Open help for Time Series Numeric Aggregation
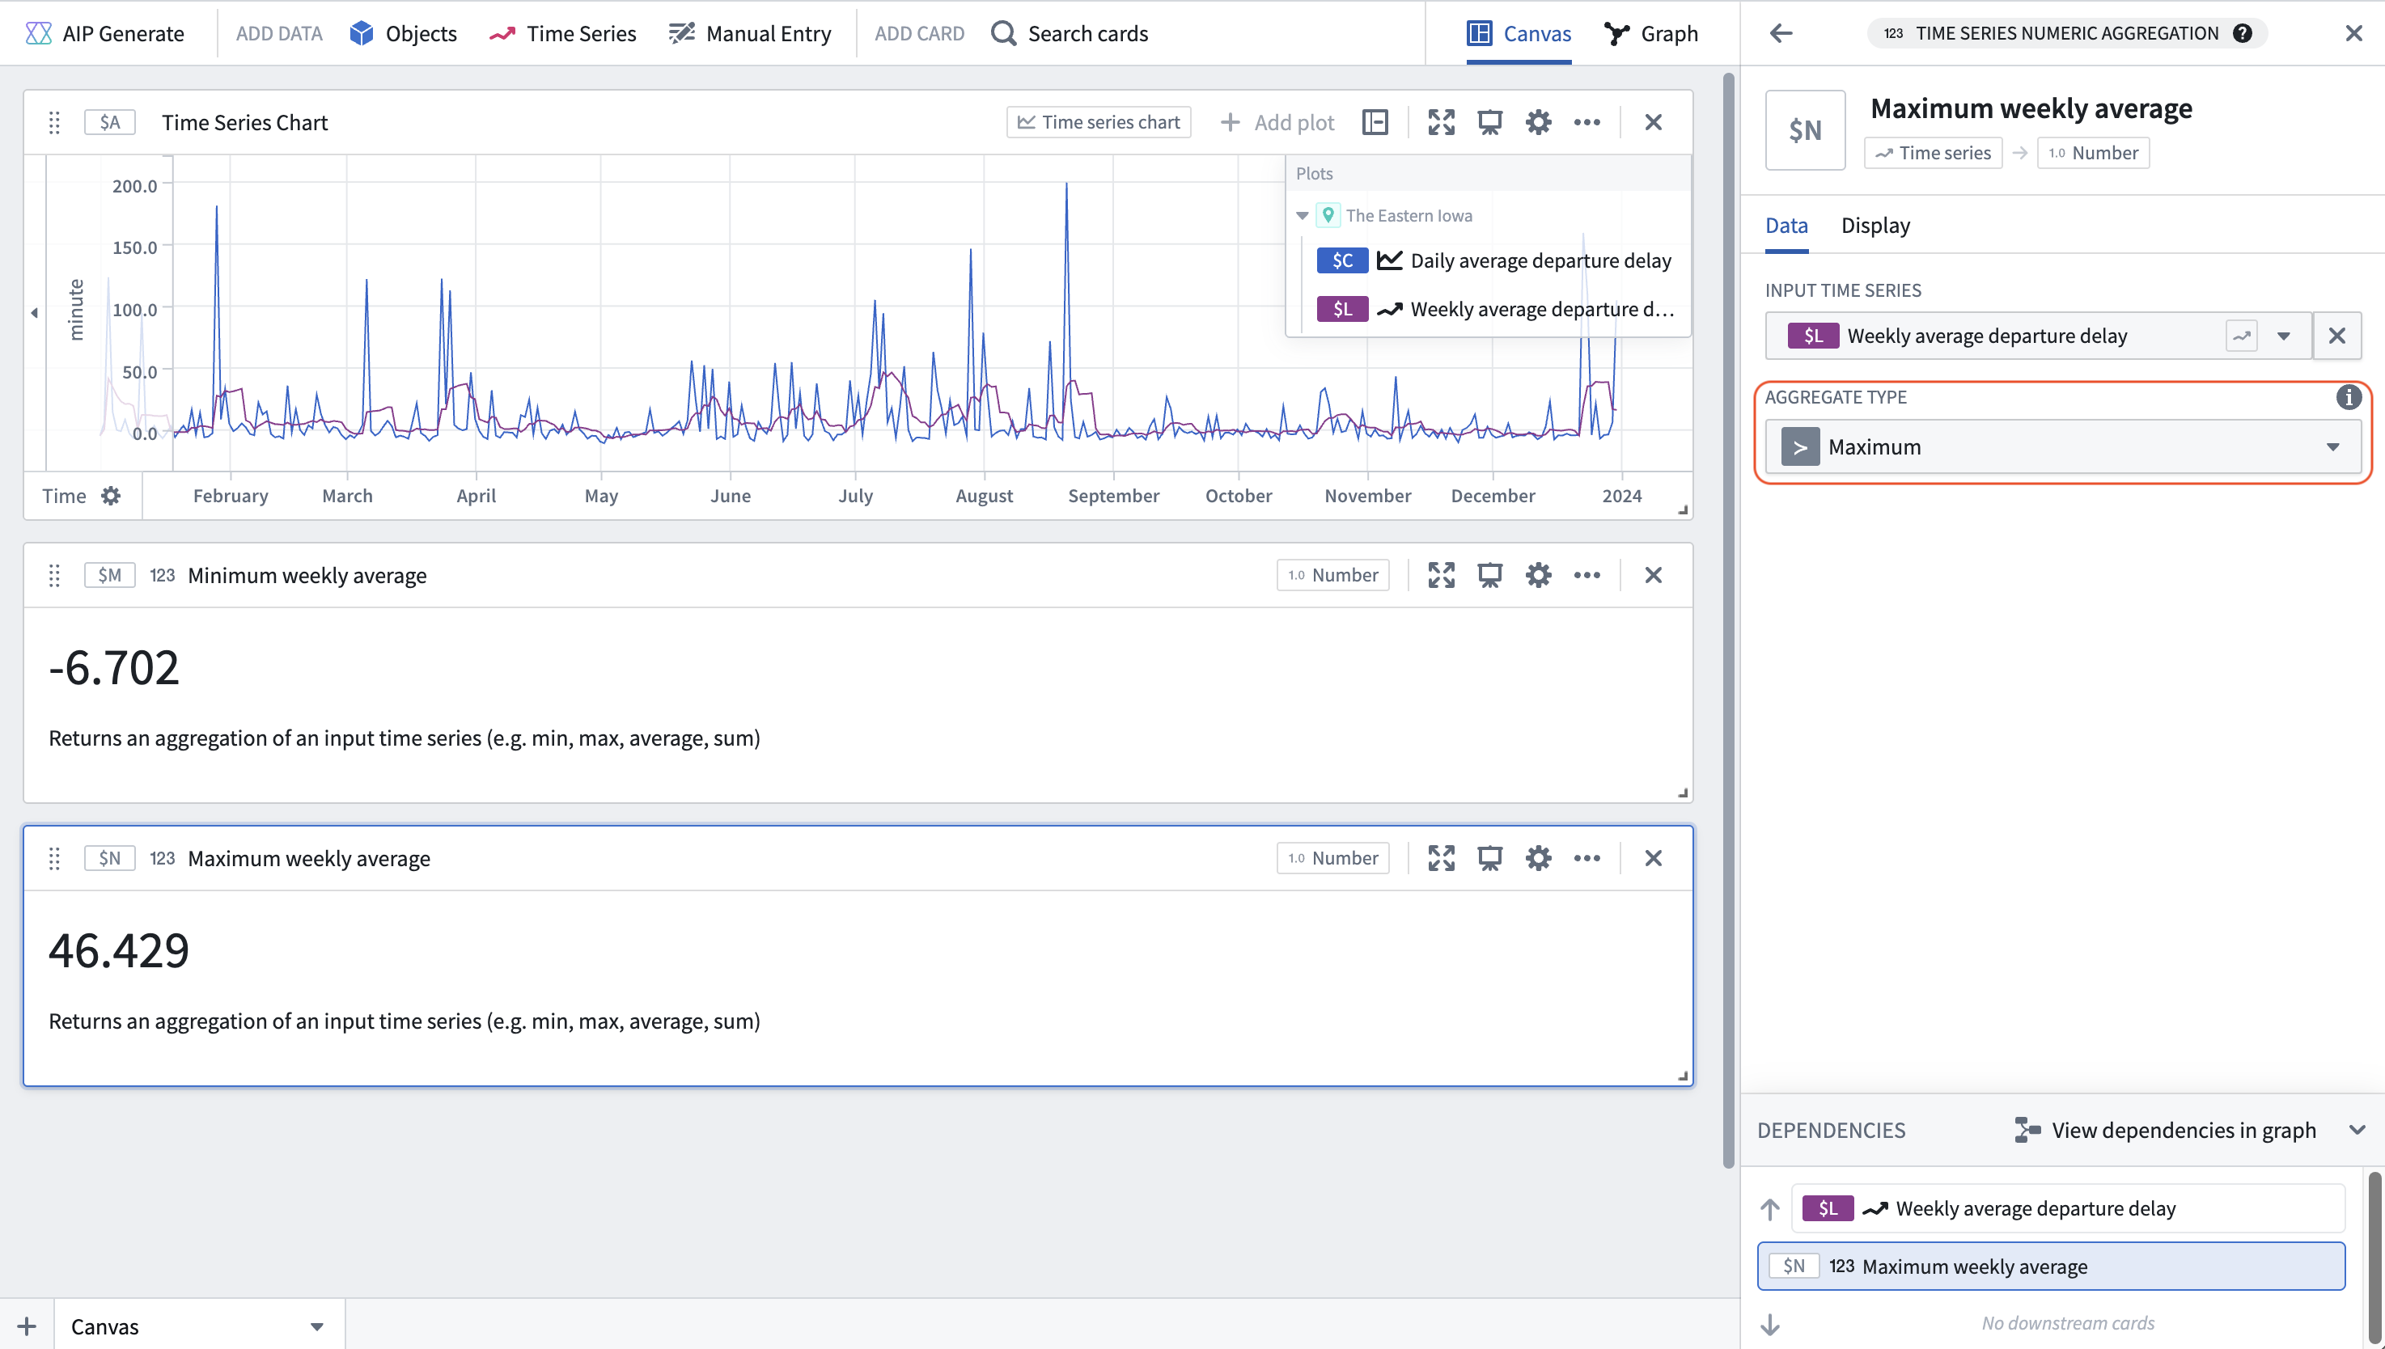 (2243, 33)
